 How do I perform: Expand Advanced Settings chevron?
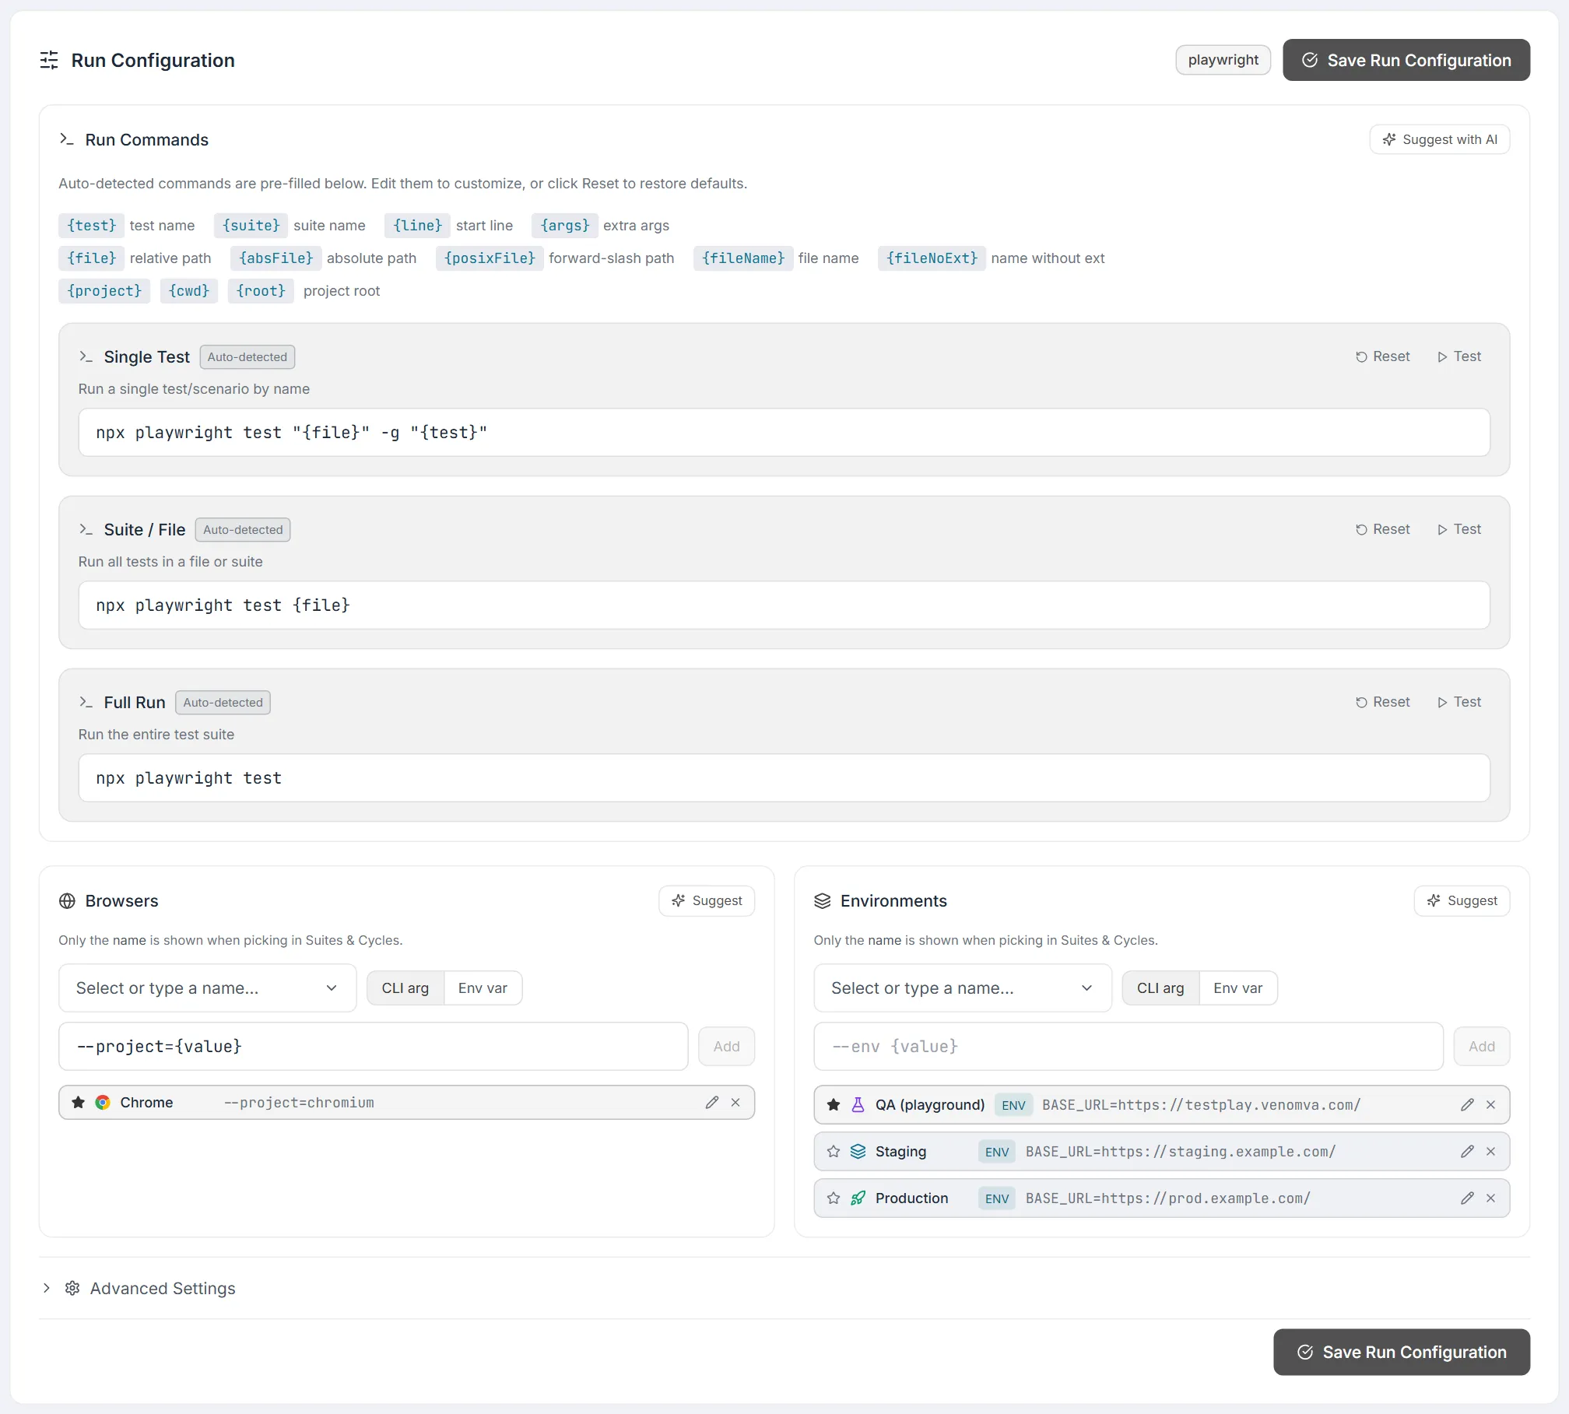[47, 1289]
